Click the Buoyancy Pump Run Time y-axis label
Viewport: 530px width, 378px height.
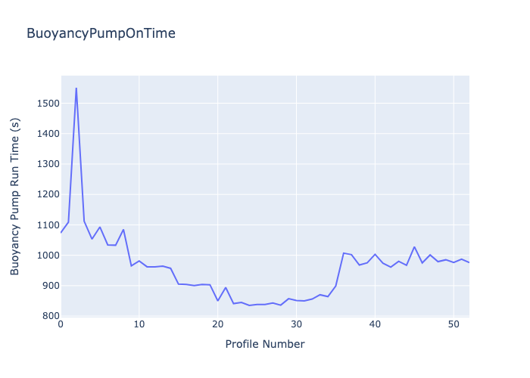tap(14, 197)
